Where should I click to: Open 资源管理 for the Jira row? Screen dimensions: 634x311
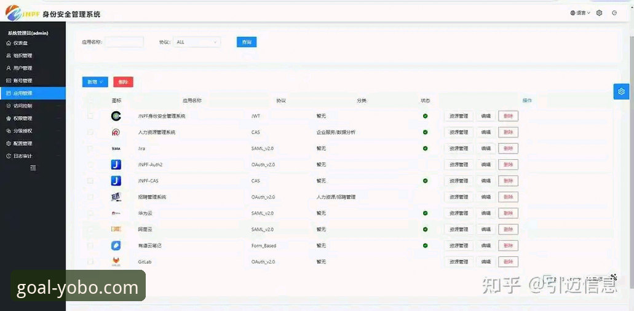459,148
